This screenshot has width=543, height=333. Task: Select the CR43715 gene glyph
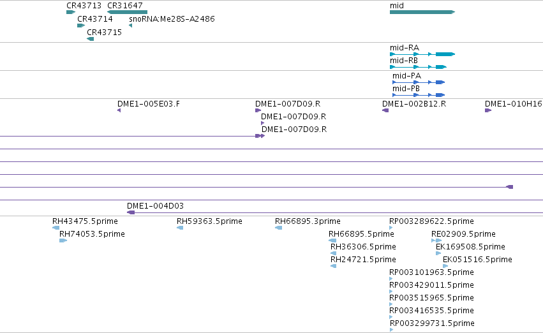pyautogui.click(x=90, y=39)
